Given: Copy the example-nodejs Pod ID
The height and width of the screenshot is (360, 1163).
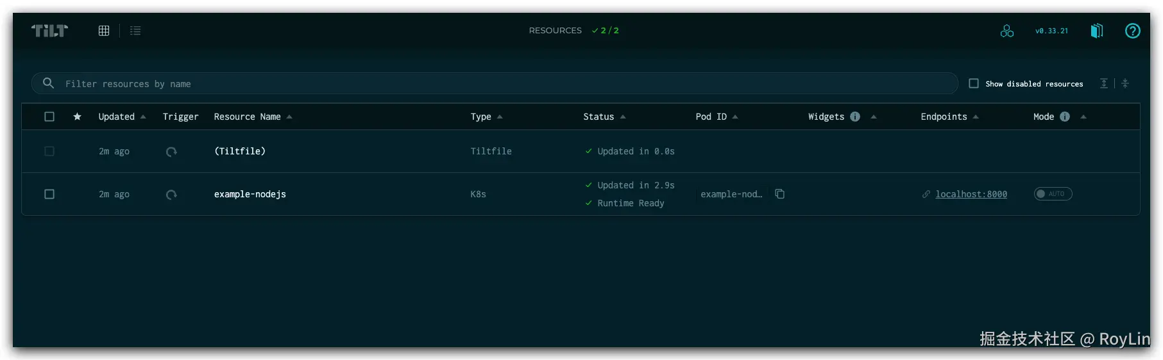Looking at the screenshot, I should (780, 194).
